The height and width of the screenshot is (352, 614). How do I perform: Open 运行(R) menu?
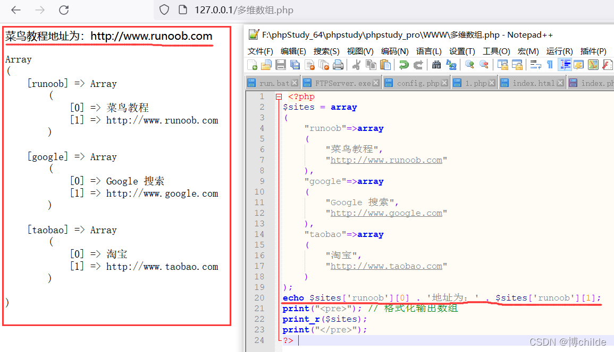(560, 51)
